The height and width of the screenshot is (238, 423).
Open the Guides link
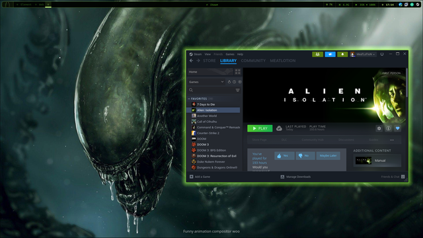click(x=373, y=139)
